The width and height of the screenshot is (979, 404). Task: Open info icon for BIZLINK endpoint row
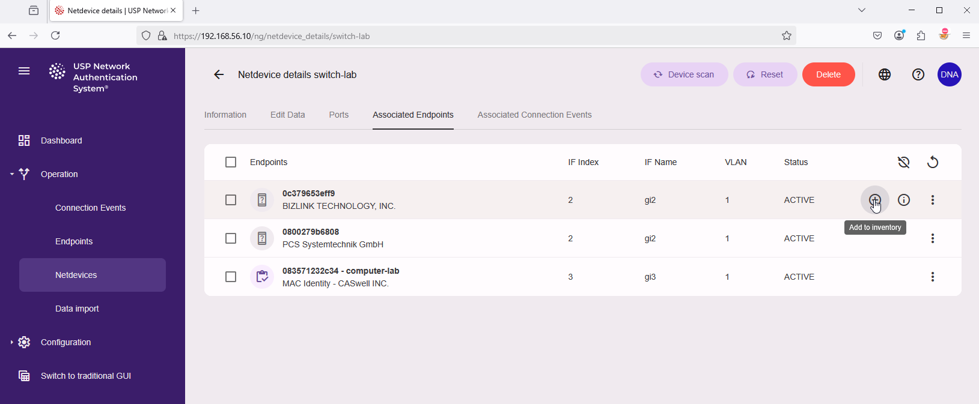point(903,200)
